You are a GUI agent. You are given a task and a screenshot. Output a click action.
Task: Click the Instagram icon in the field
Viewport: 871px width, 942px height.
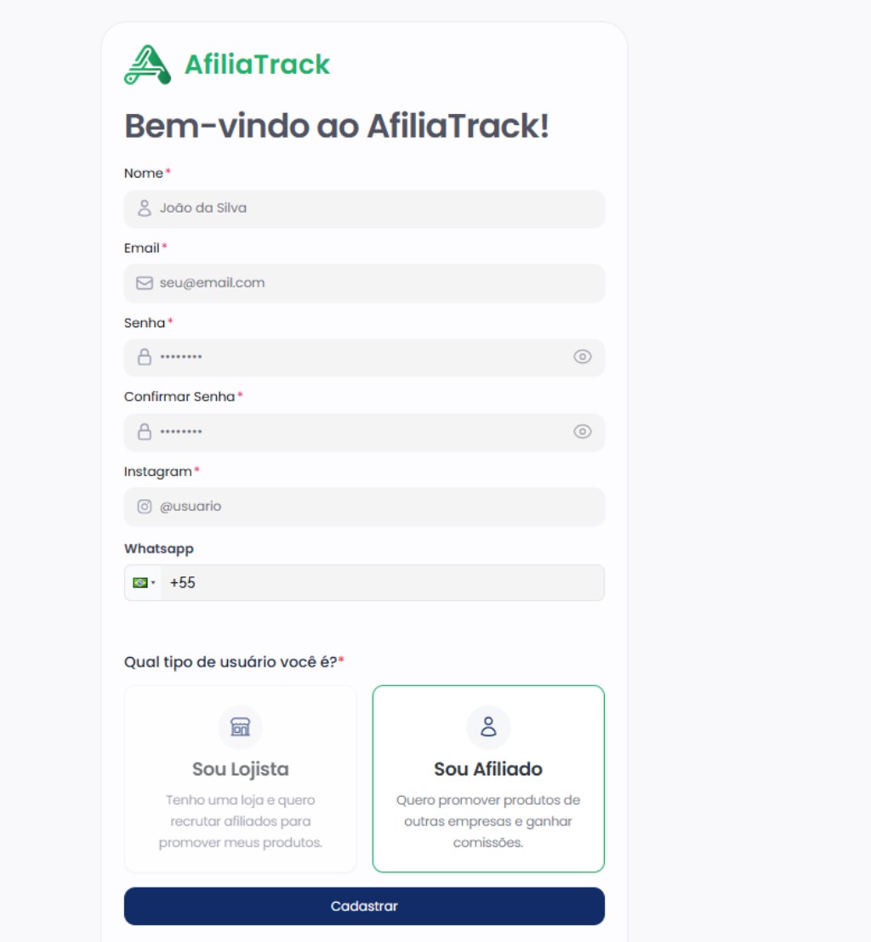point(145,507)
